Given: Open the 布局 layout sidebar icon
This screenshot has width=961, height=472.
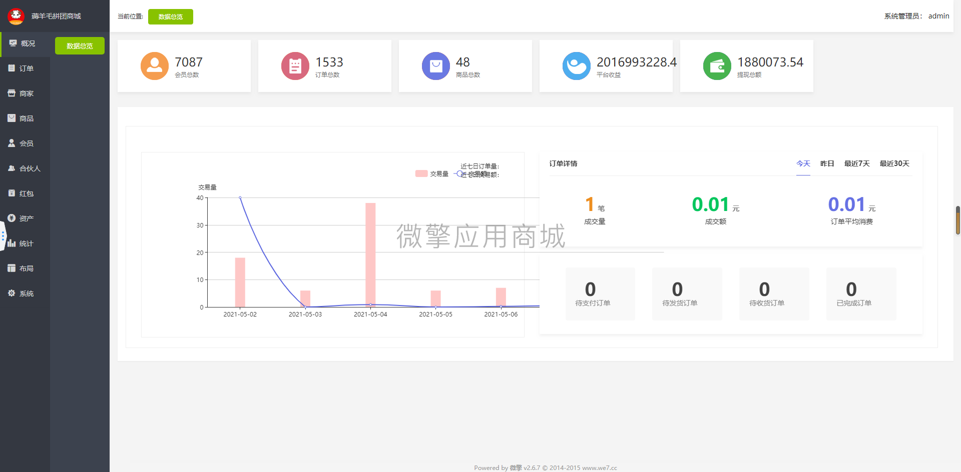Looking at the screenshot, I should [x=12, y=268].
